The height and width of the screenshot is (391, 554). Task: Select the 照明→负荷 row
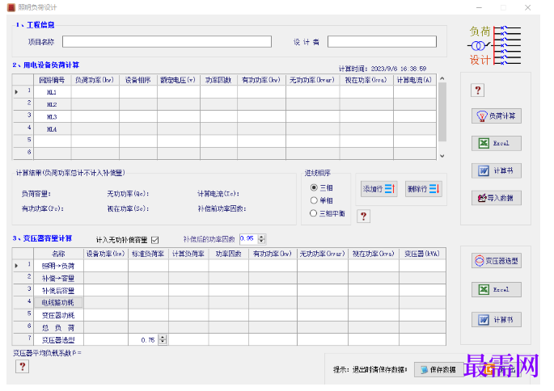coord(59,266)
